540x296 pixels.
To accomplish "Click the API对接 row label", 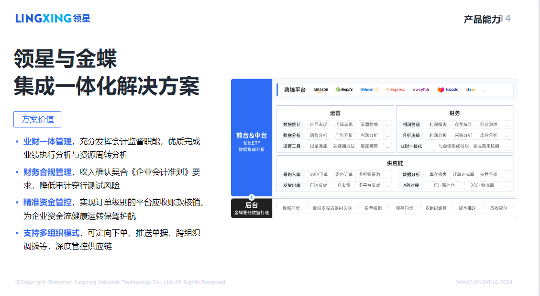I will (411, 186).
